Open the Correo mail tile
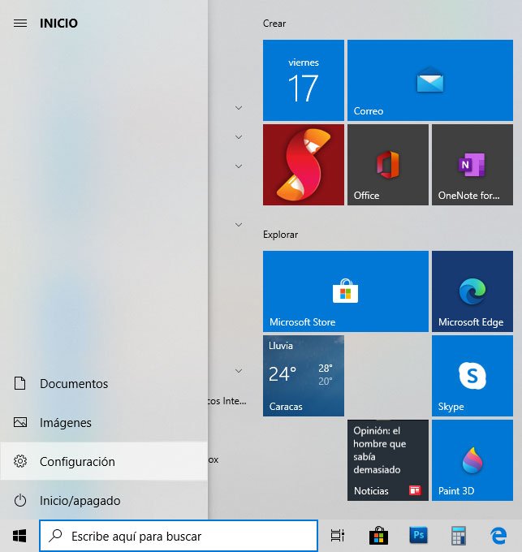The image size is (522, 552). point(430,80)
